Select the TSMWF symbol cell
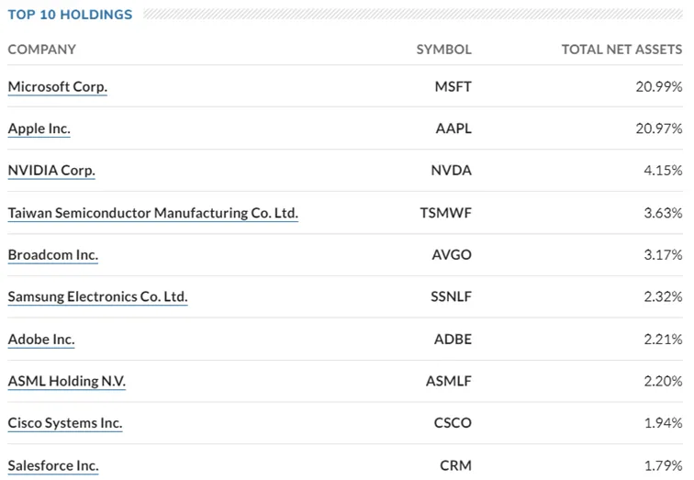Screen dimensions: 694x480 [x=446, y=213]
